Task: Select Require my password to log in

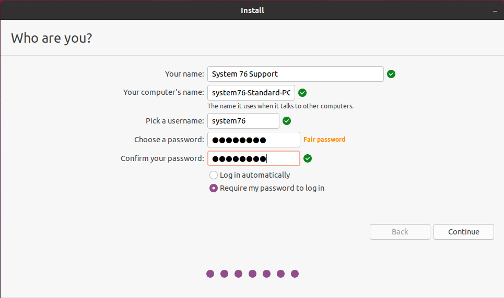Action: pos(214,188)
